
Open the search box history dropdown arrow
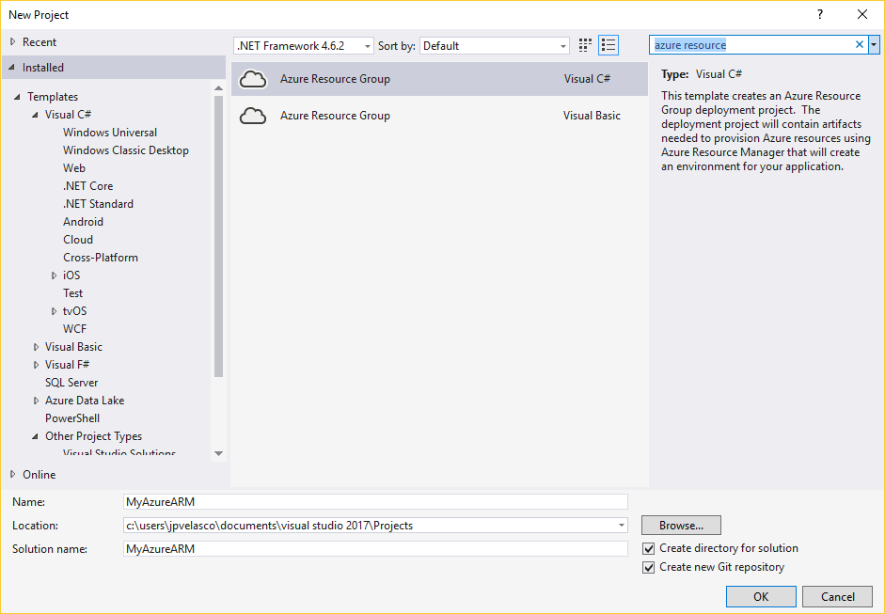point(874,44)
